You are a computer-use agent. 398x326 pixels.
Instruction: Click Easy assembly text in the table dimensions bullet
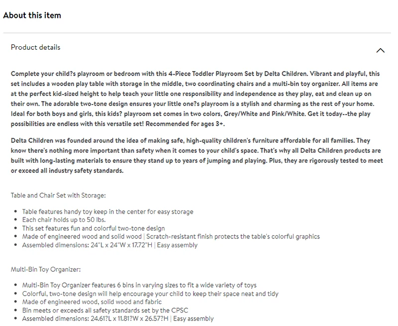[177, 245]
